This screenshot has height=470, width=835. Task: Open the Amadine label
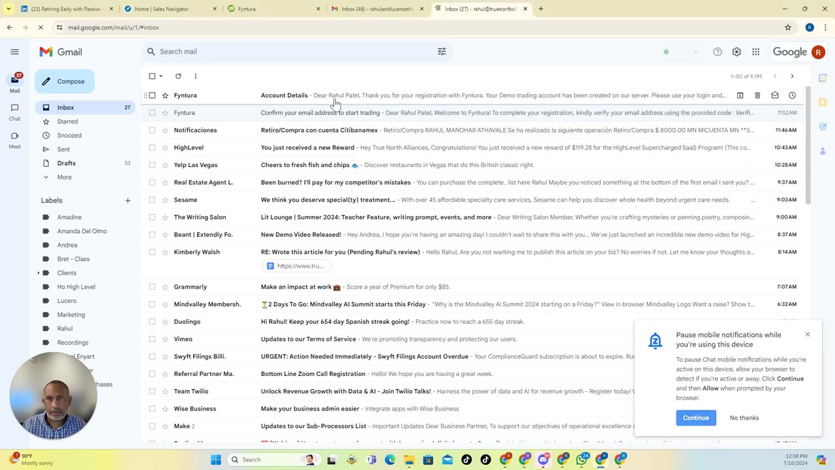tap(69, 217)
